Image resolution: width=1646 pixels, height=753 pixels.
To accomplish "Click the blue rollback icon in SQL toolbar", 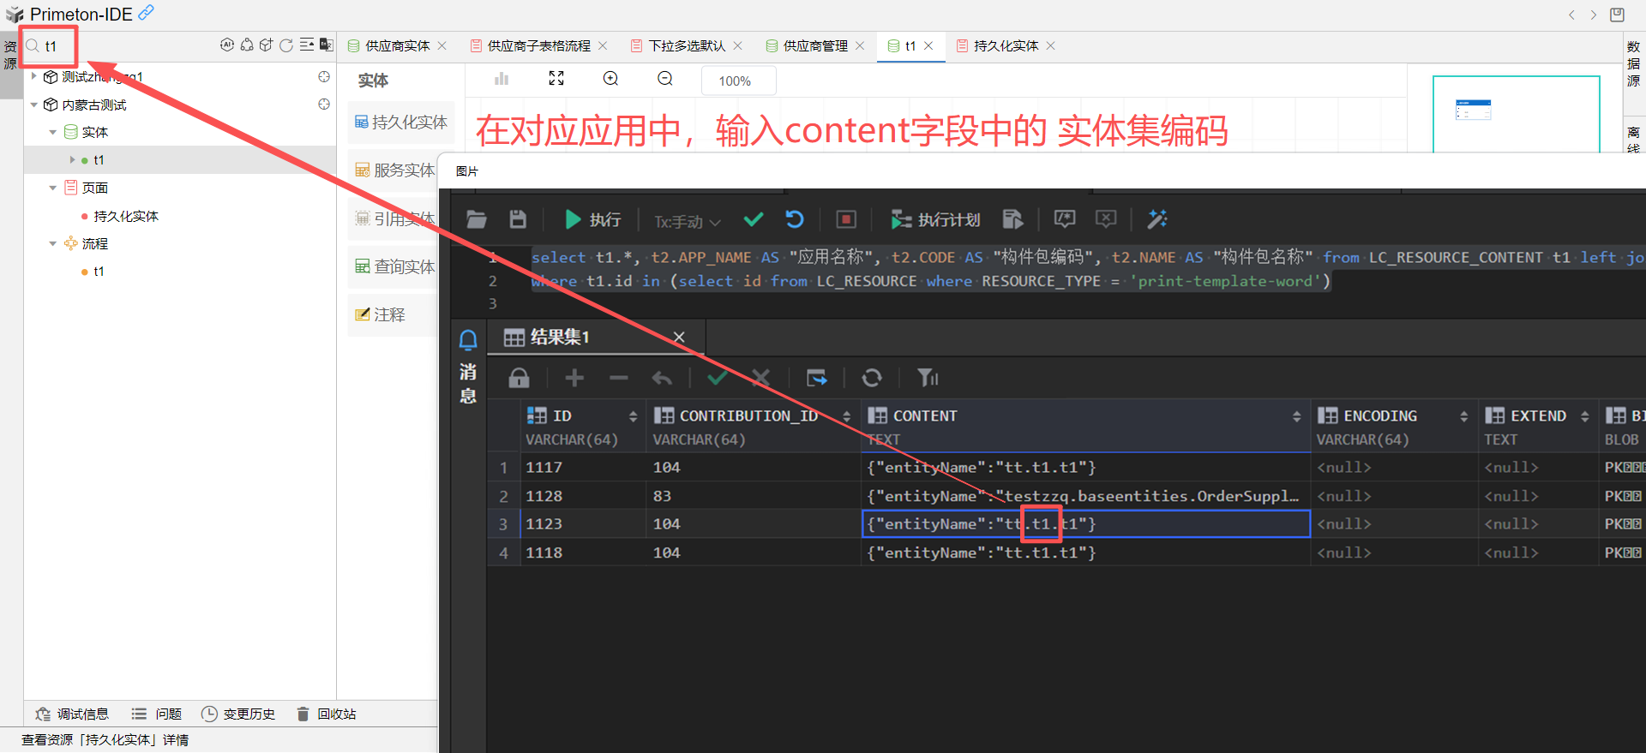I will [x=795, y=219].
